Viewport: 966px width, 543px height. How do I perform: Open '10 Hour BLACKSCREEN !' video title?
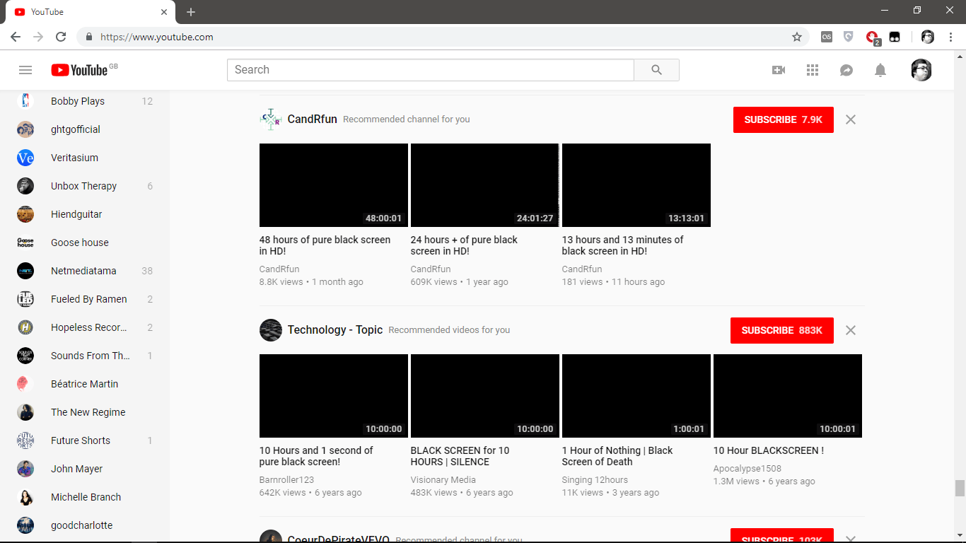[x=768, y=450]
